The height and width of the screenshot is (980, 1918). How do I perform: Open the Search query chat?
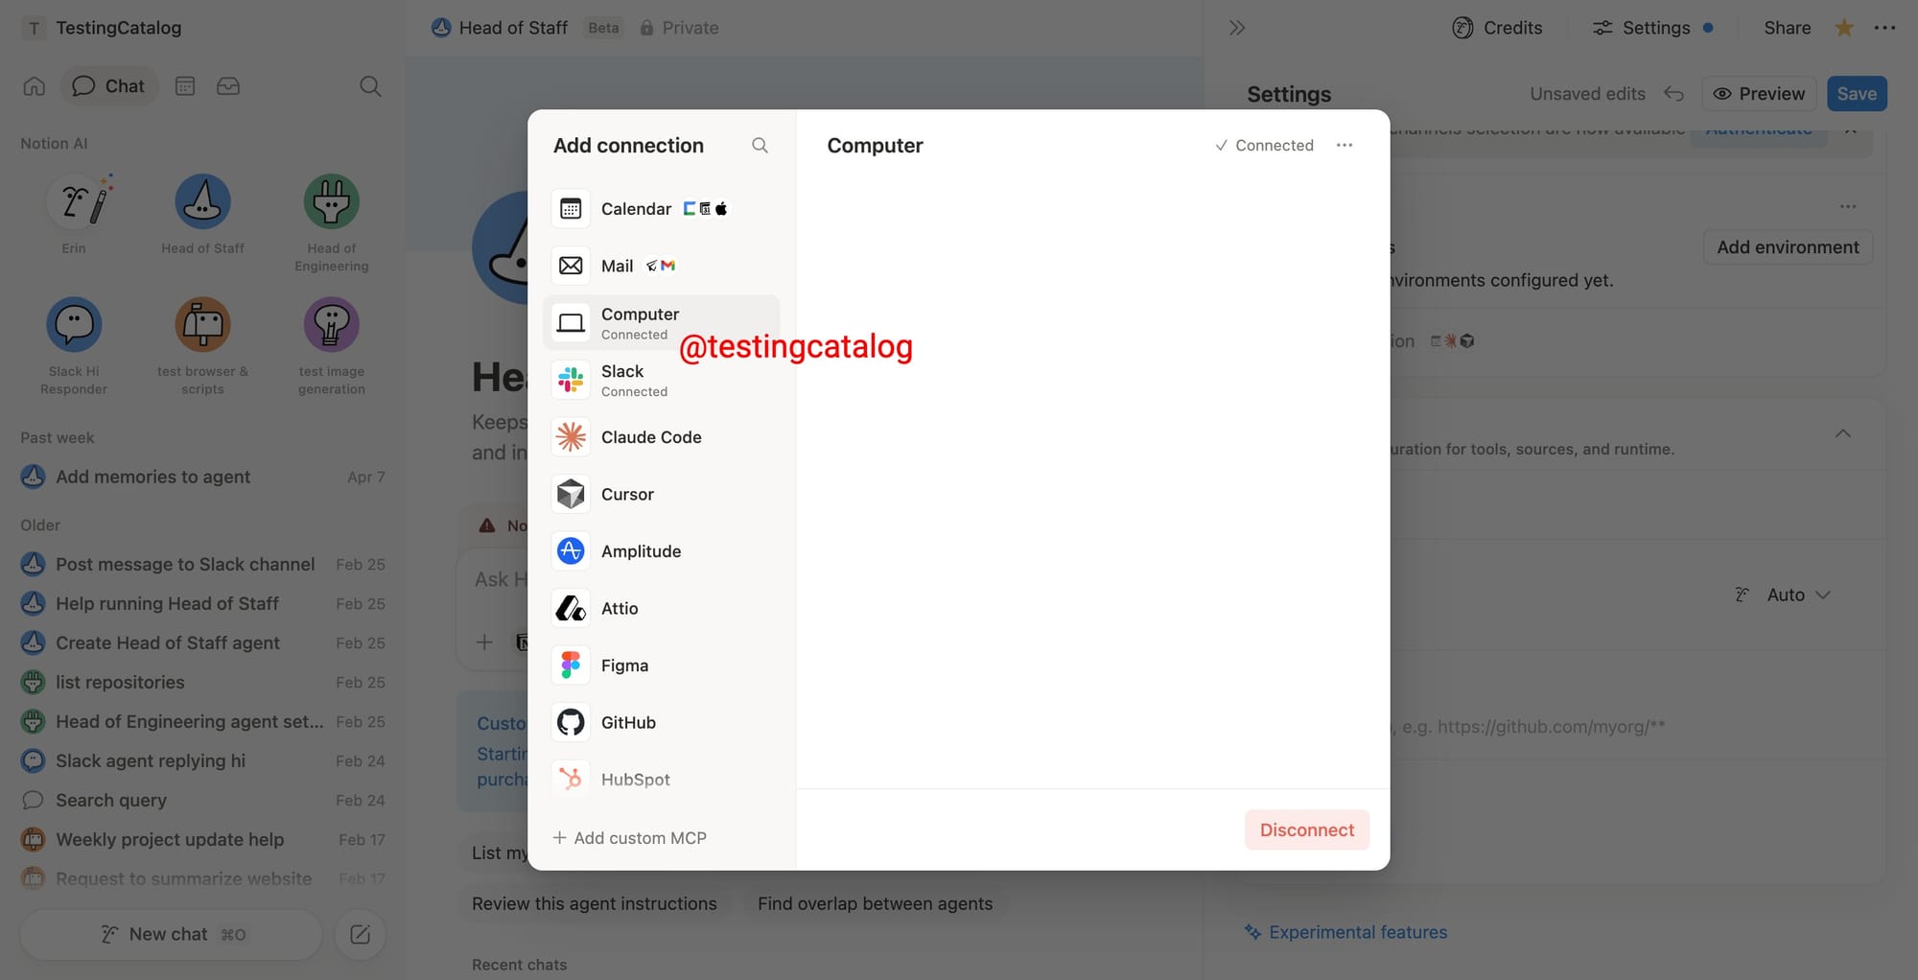pos(202,800)
